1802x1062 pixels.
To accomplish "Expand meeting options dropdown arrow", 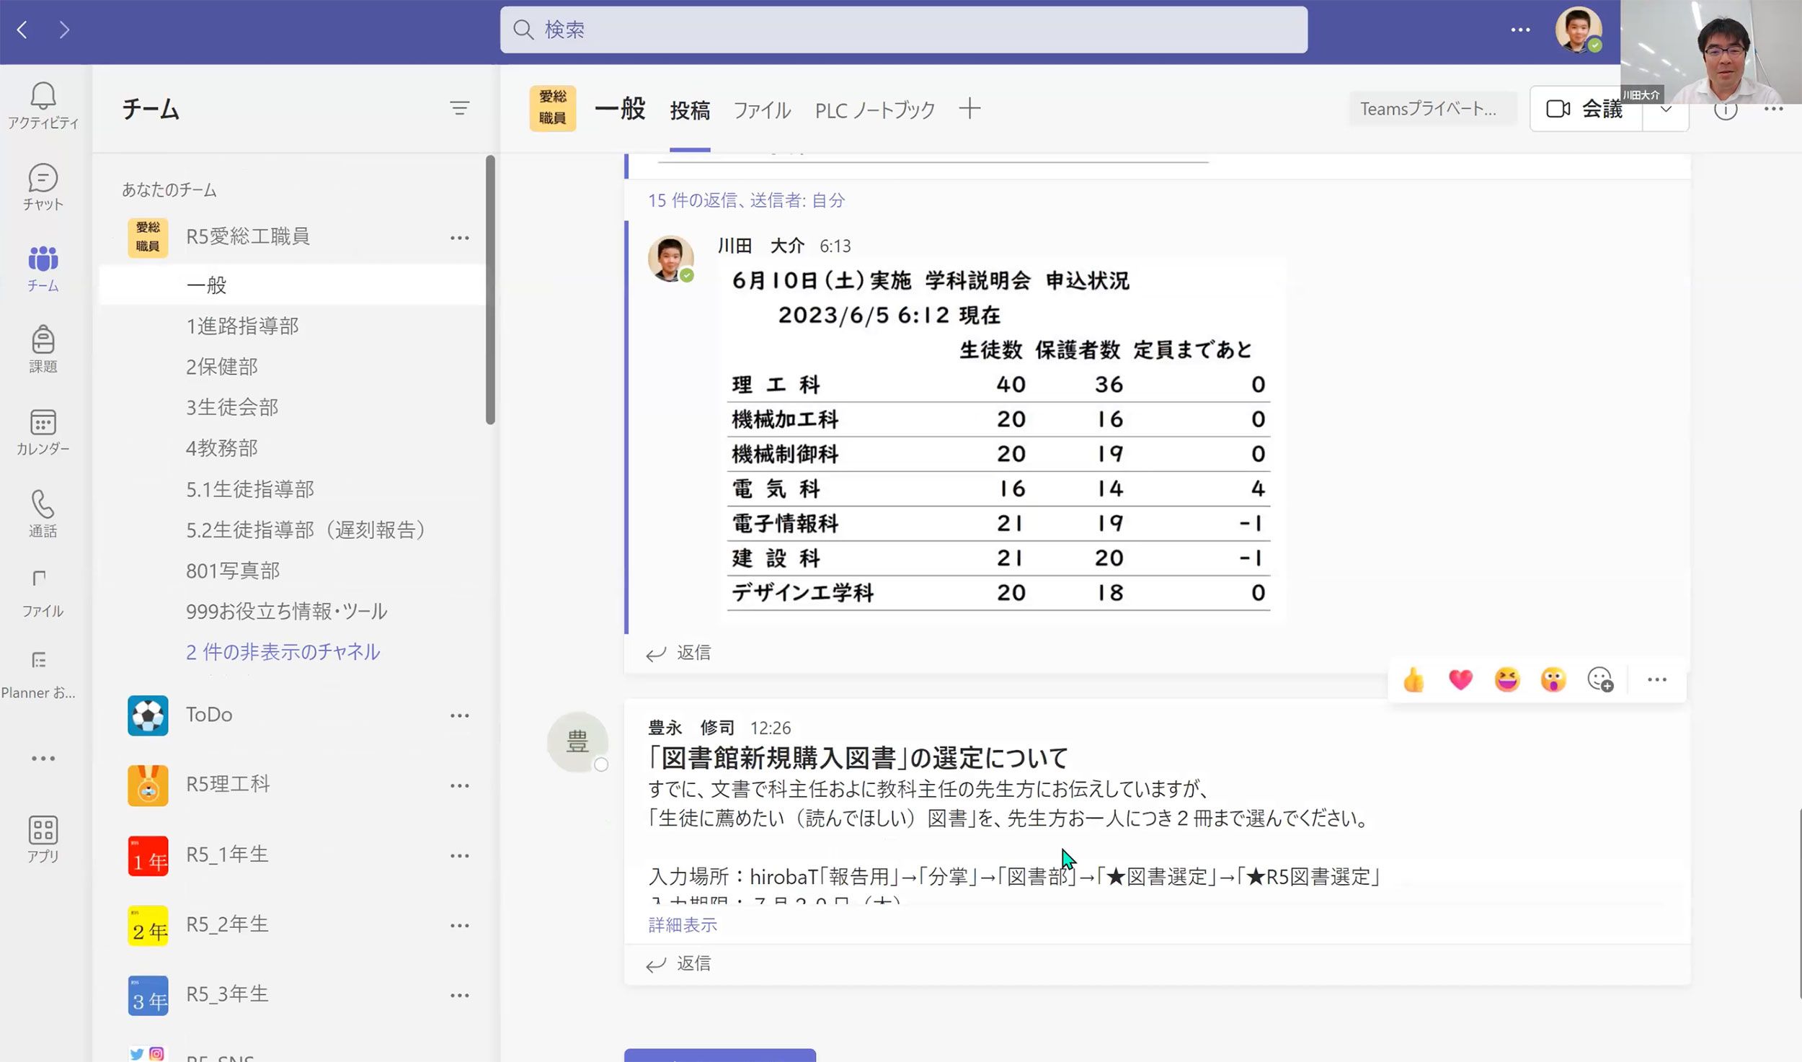I will point(1666,110).
